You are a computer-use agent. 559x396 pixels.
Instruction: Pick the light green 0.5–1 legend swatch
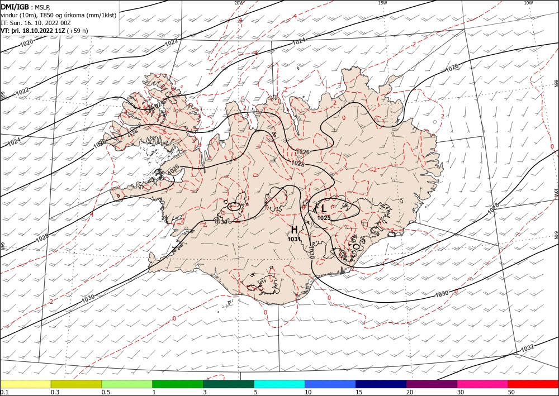[x=127, y=384]
